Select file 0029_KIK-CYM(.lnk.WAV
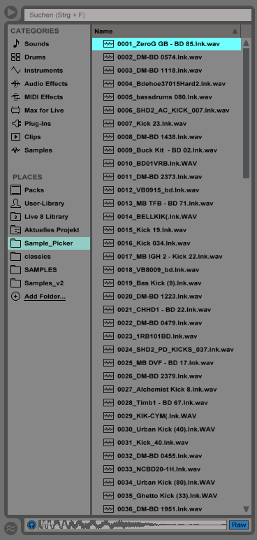 pyautogui.click(x=166, y=416)
